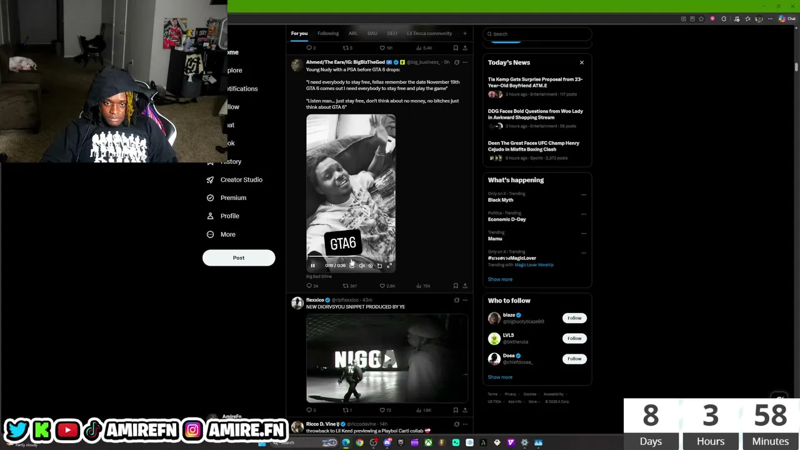Open the blaze suggested profile picture

(x=494, y=318)
